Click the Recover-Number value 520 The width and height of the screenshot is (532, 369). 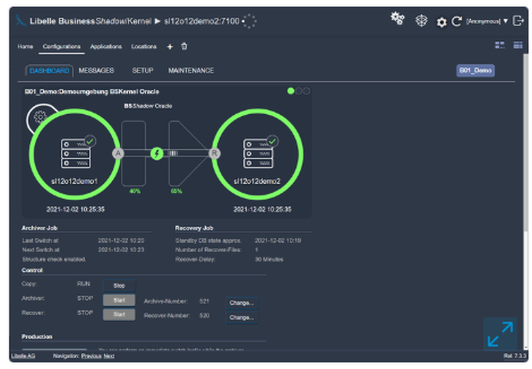point(204,315)
